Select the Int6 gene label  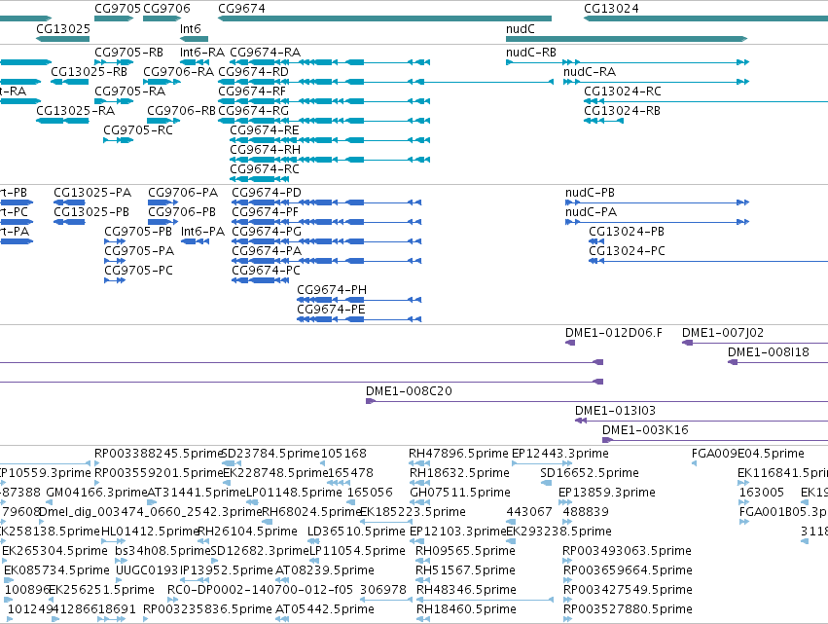click(x=190, y=28)
